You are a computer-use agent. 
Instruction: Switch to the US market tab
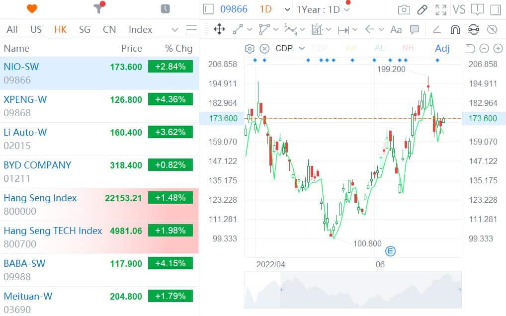(x=35, y=29)
